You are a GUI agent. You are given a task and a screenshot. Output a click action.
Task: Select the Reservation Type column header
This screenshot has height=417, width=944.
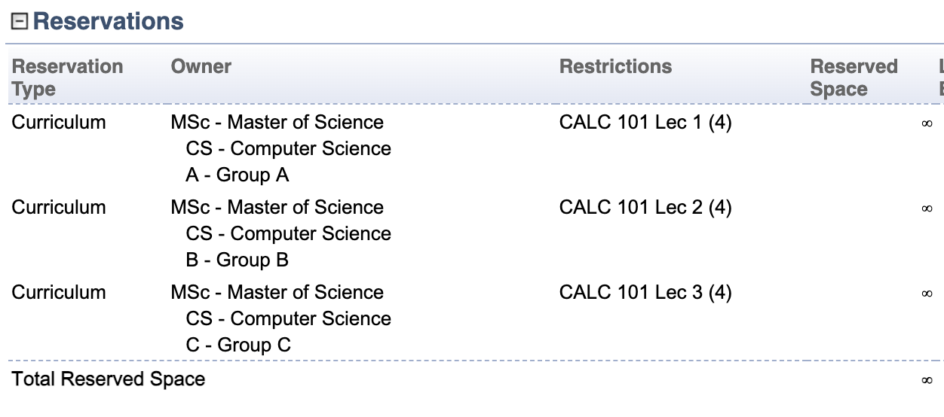click(x=68, y=78)
